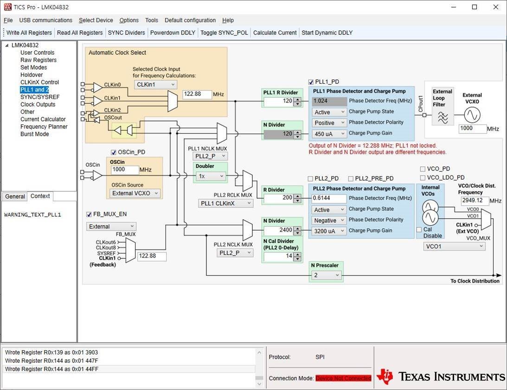
Task: Click the TICS Pro app icon in title bar
Action: pyautogui.click(x=7, y=7)
